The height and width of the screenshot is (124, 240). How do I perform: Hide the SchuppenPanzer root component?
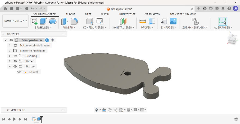pos(11,40)
